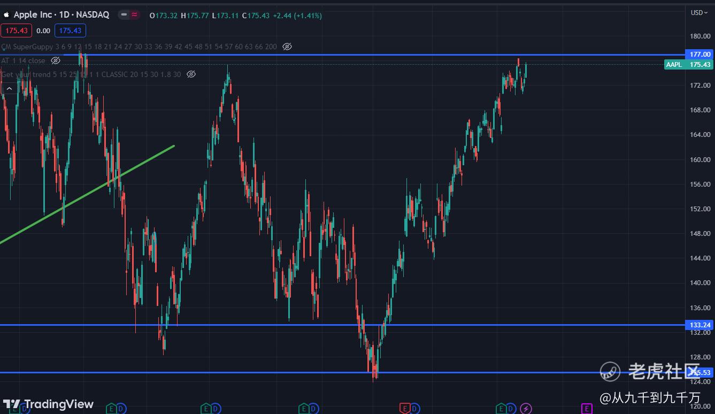Click the gray dash status indicator in the title pill
The image size is (715, 414).
[124, 15]
